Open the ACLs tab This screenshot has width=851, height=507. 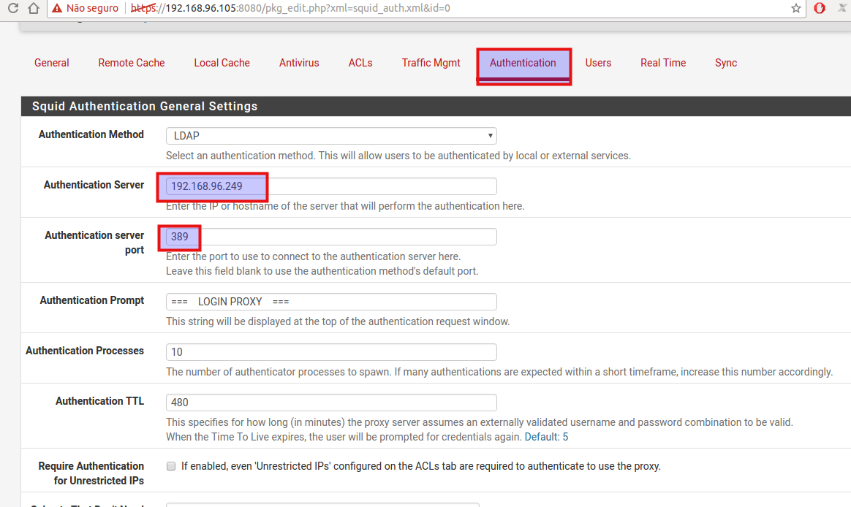pyautogui.click(x=360, y=63)
